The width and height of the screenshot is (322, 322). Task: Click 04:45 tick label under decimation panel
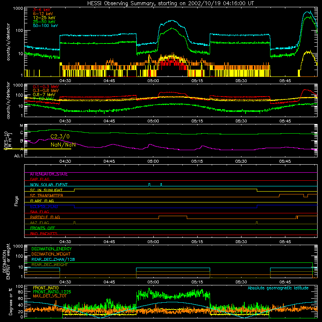point(109,282)
